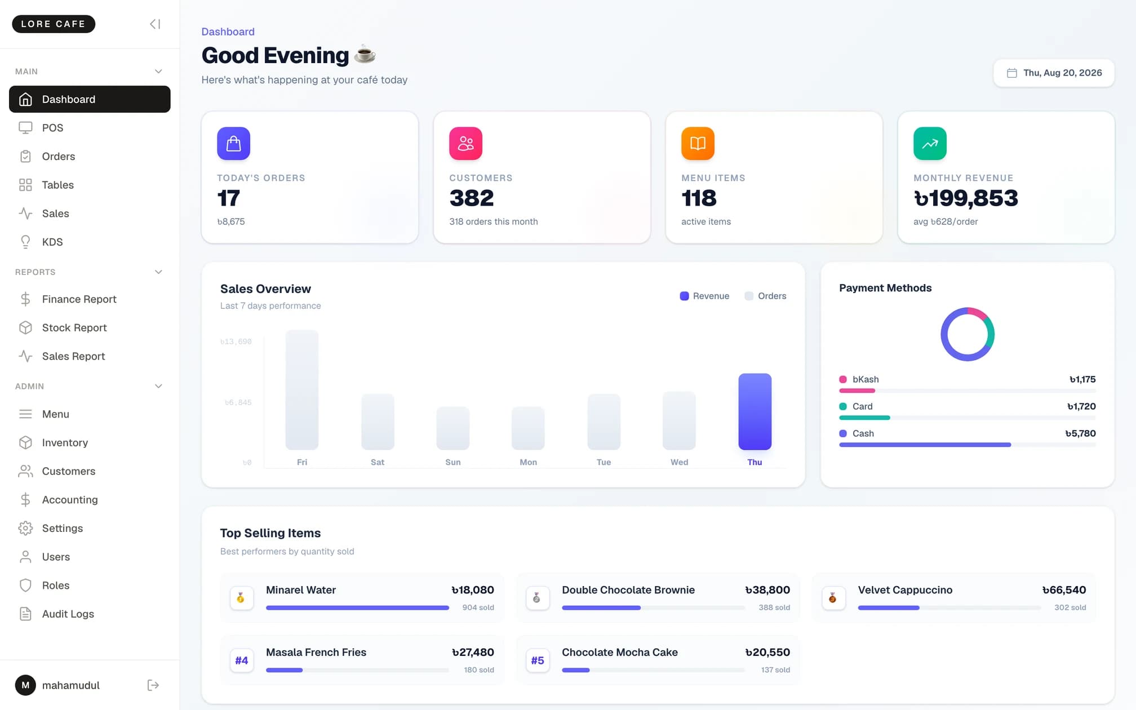Collapse the ADMIN section chevron
1136x710 pixels.
tap(158, 387)
